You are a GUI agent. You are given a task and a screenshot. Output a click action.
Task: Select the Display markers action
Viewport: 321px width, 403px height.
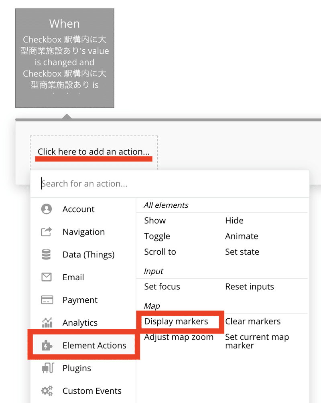click(x=176, y=321)
